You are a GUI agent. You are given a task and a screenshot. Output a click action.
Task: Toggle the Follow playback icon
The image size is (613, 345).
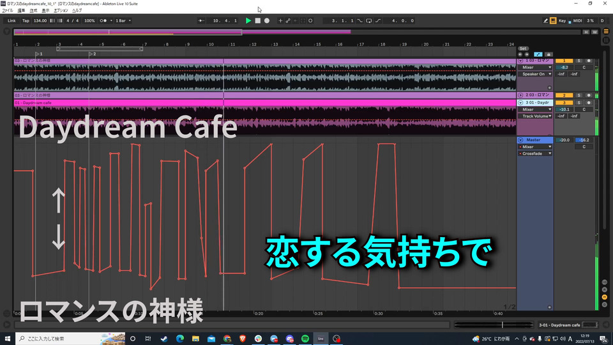(x=201, y=20)
